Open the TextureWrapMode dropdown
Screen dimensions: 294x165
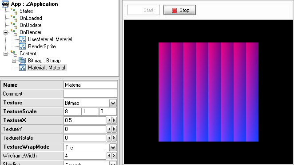pos(113,147)
